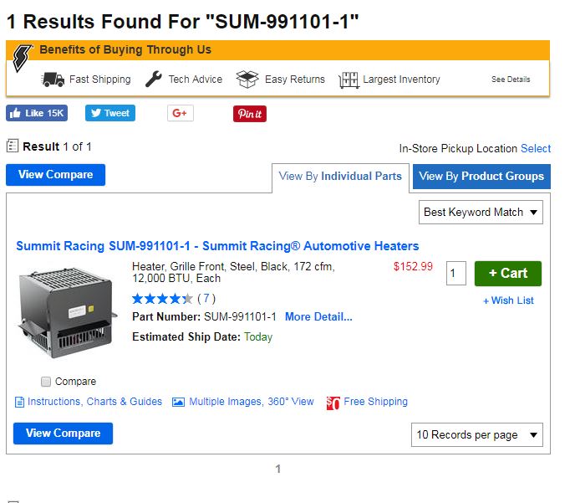The image size is (575, 503).
Task: Click the Tech Advice wrench icon
Action: tap(154, 80)
